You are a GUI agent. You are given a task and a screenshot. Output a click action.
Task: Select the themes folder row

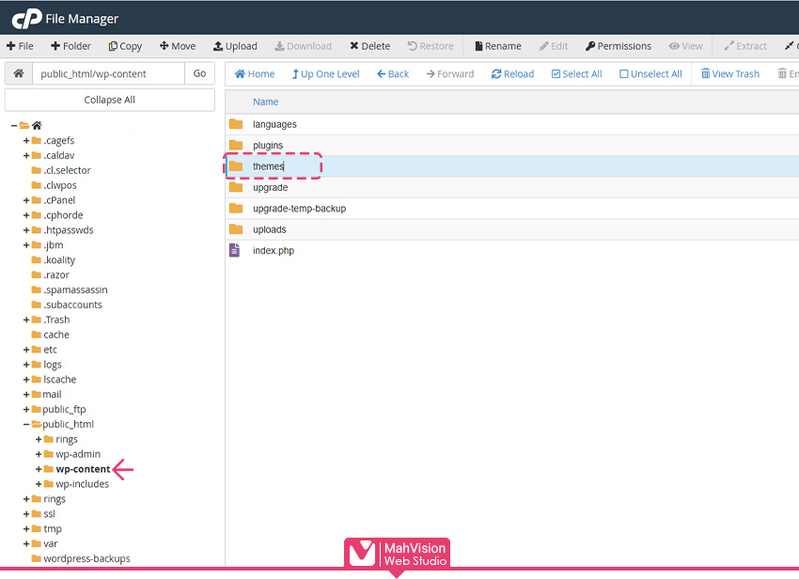pyautogui.click(x=268, y=166)
